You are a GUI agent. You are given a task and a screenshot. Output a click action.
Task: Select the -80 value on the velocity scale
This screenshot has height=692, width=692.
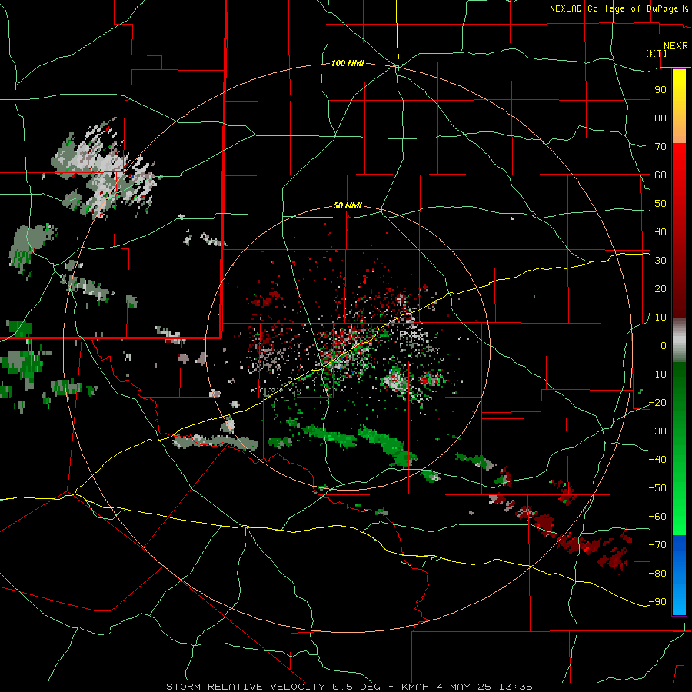pyautogui.click(x=657, y=574)
